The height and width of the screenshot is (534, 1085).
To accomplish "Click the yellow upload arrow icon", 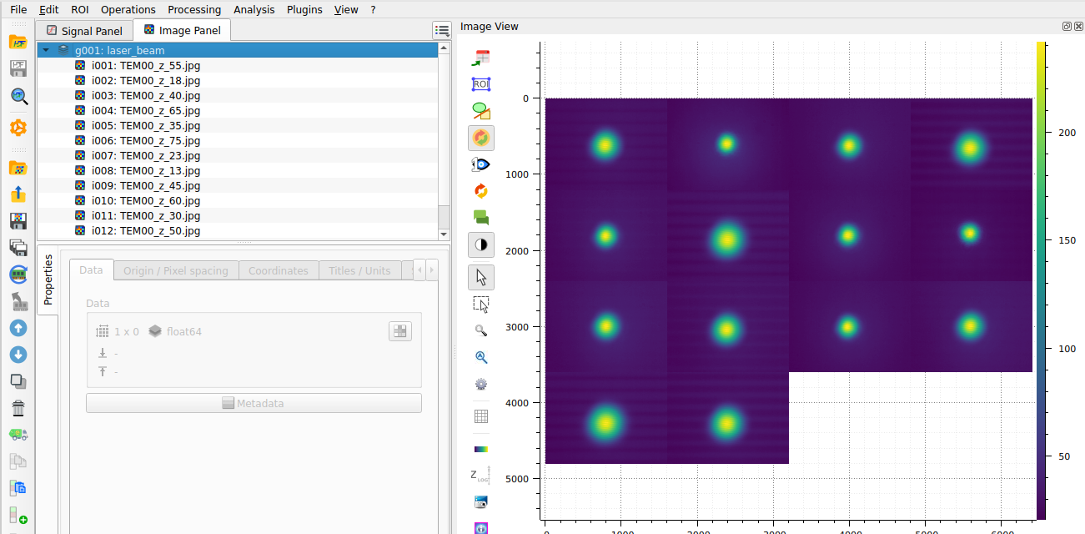I will 18,194.
